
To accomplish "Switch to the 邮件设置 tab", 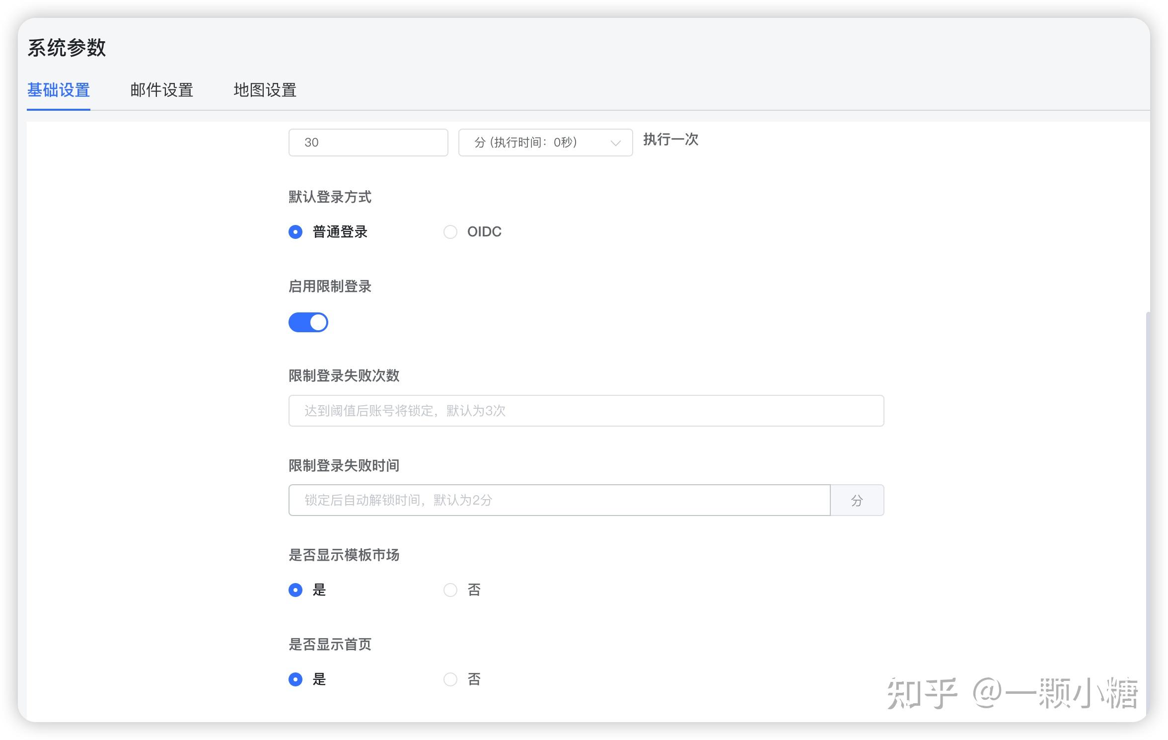I will click(x=161, y=90).
